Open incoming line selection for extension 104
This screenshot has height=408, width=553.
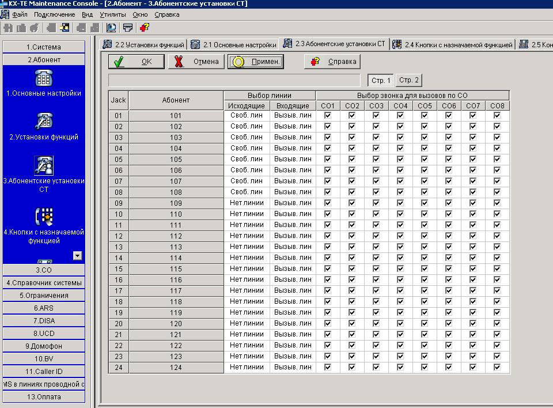(293, 148)
